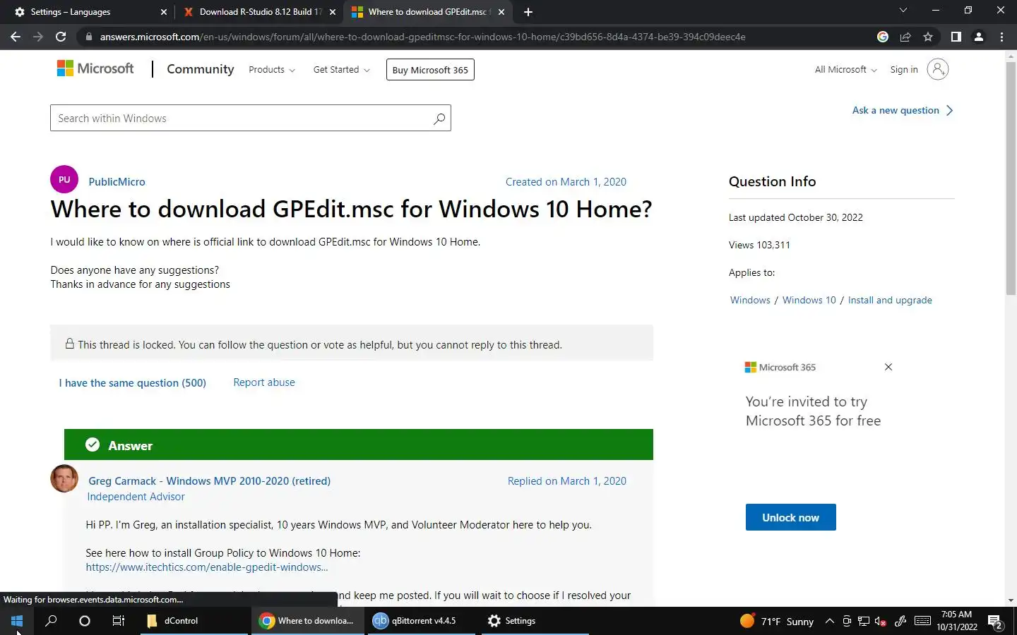Open the Windows Start menu
Viewport: 1017px width, 635px height.
click(17, 621)
